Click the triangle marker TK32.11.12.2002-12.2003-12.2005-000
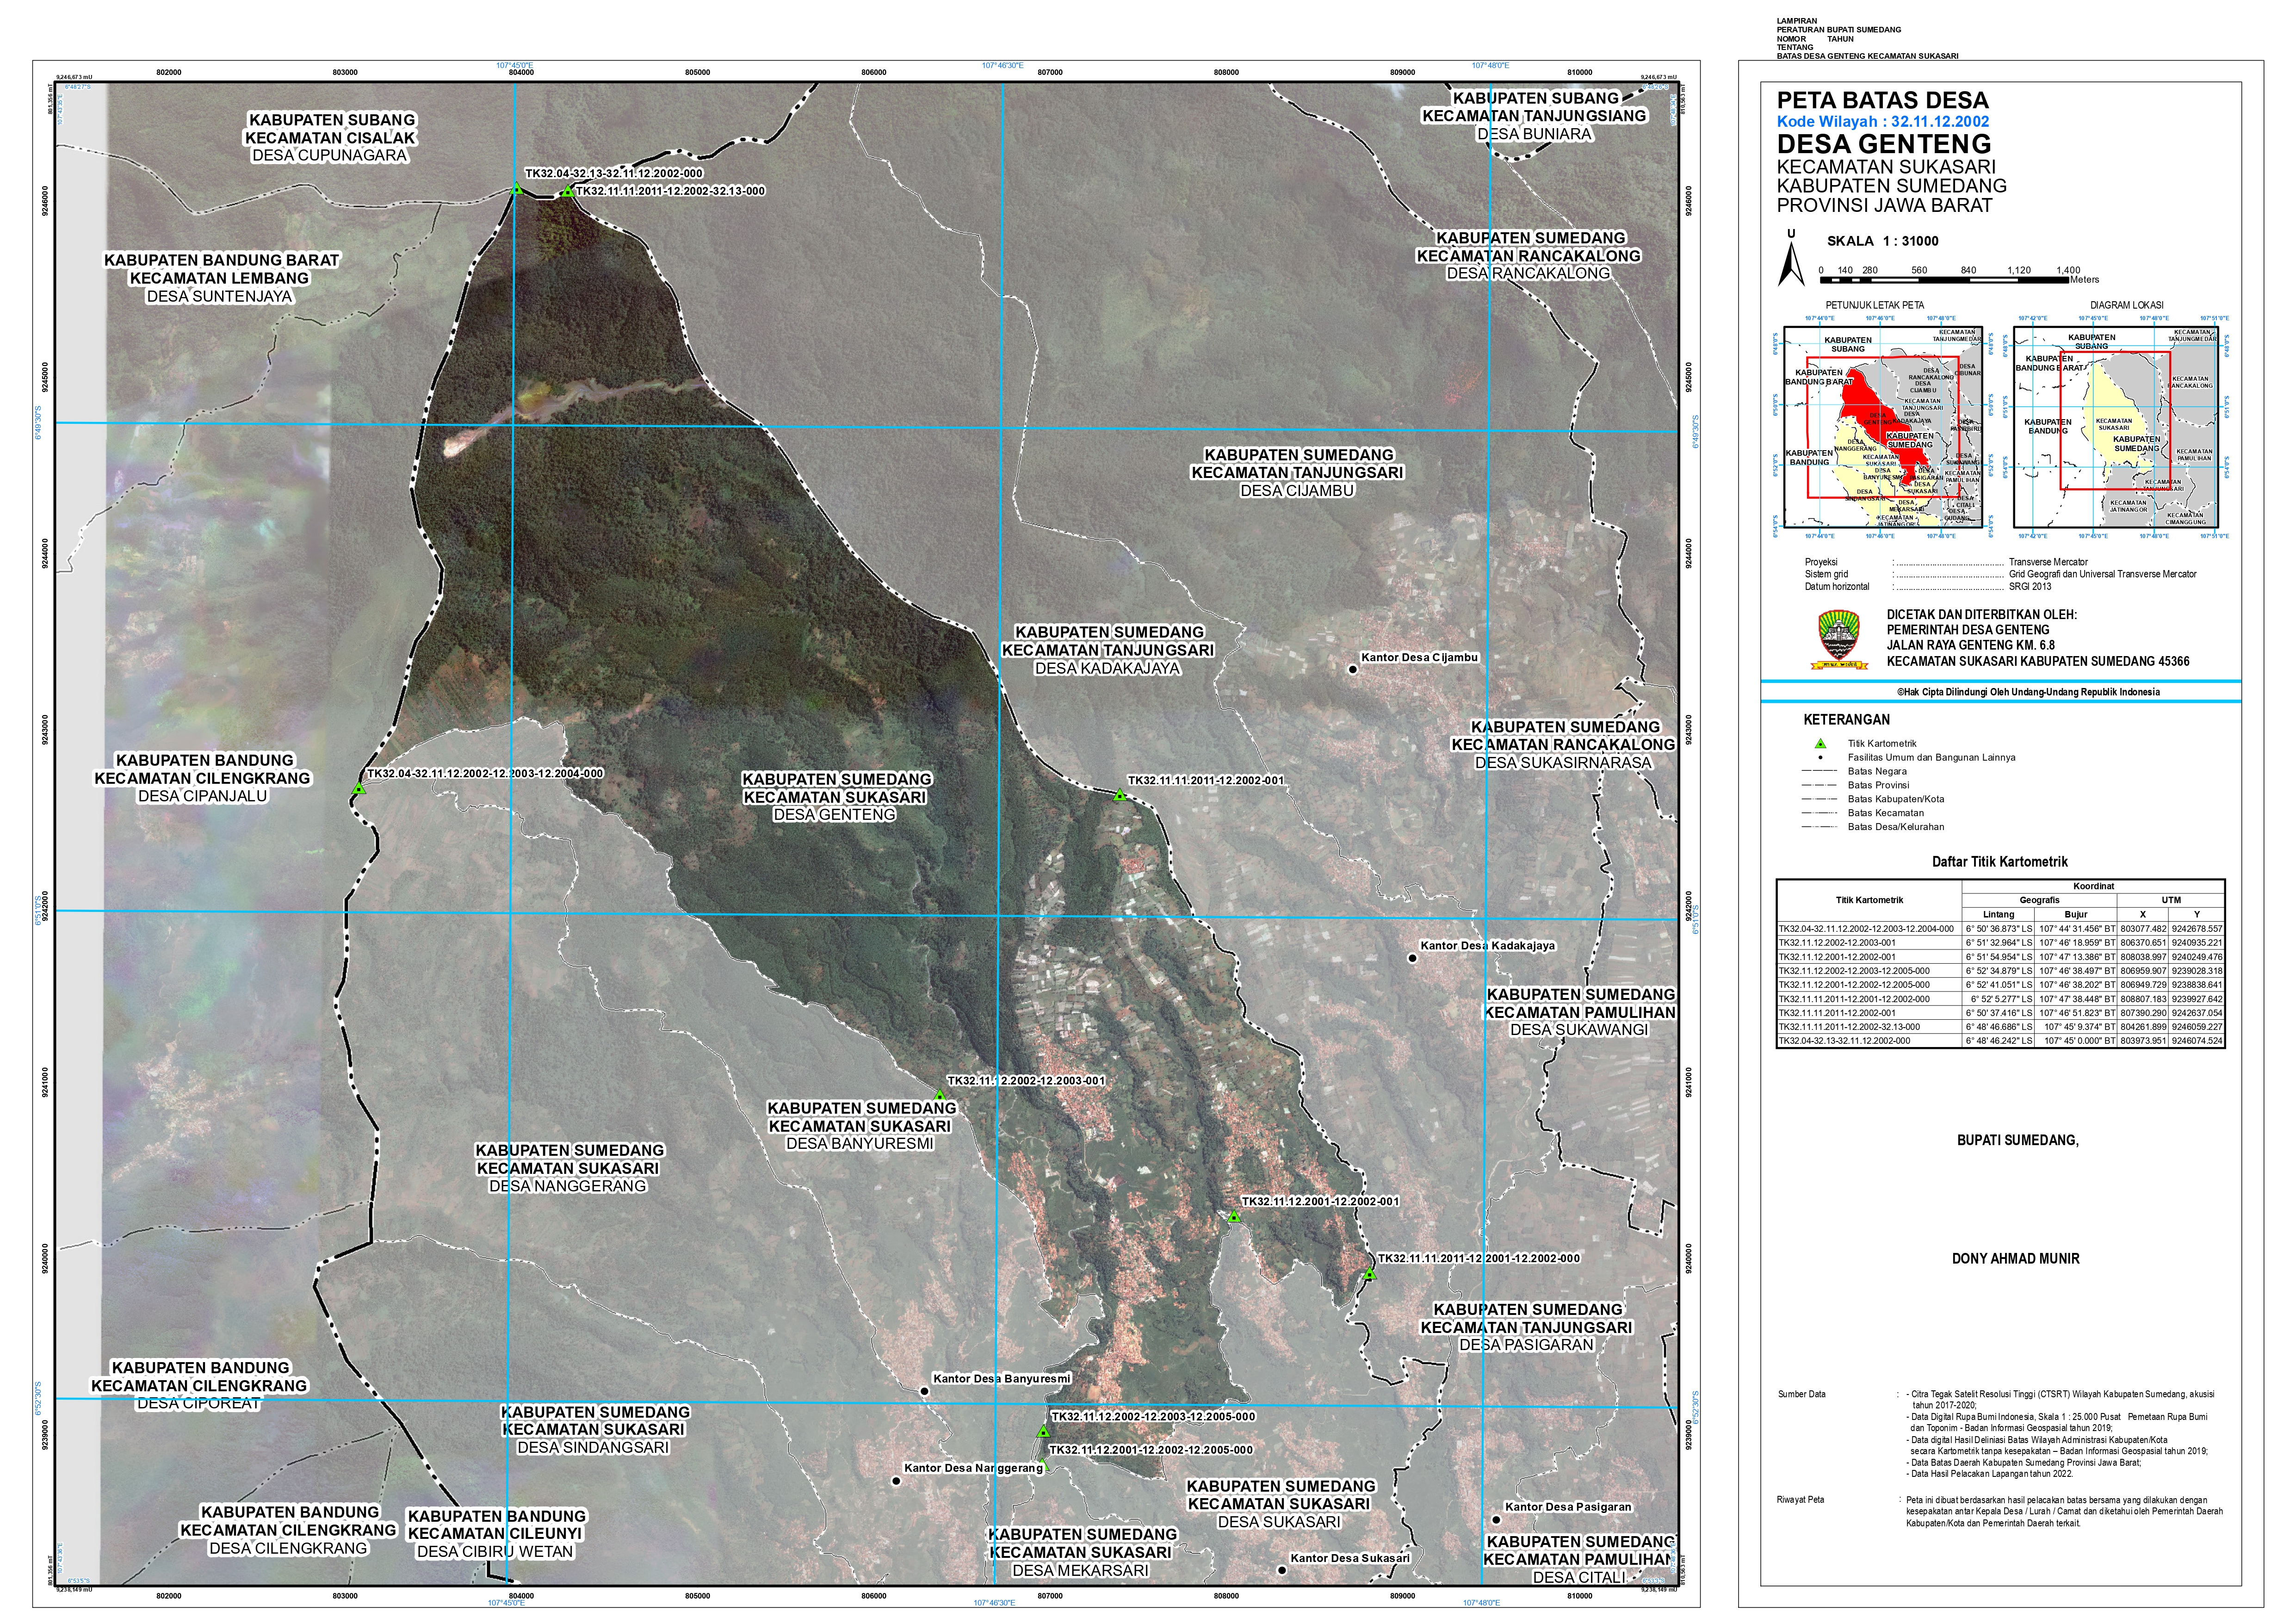 point(1044,1431)
